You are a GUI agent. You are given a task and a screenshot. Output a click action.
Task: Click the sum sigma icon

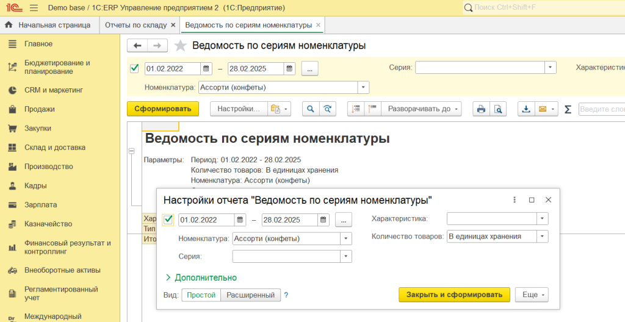tap(568, 109)
